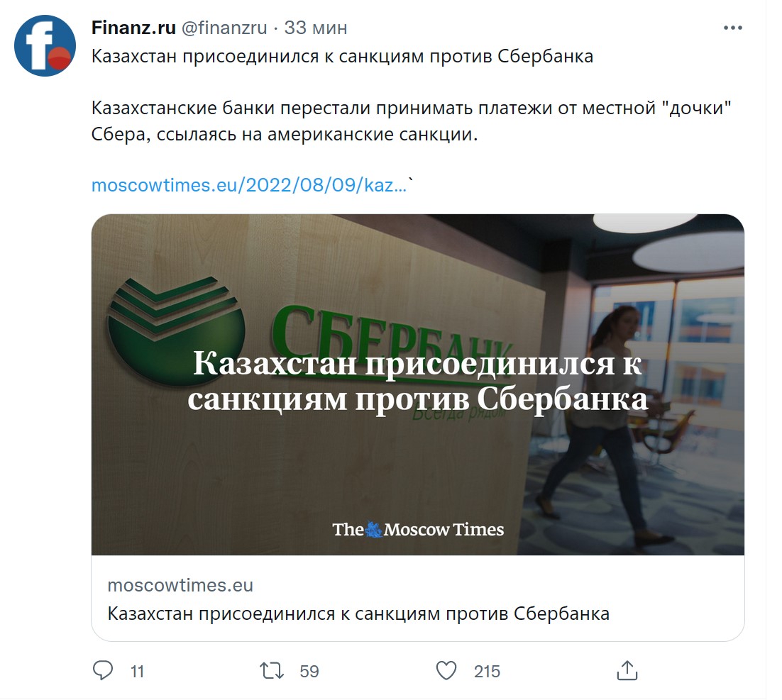Click the reply speech bubble icon
The height and width of the screenshot is (700, 782).
[x=103, y=671]
